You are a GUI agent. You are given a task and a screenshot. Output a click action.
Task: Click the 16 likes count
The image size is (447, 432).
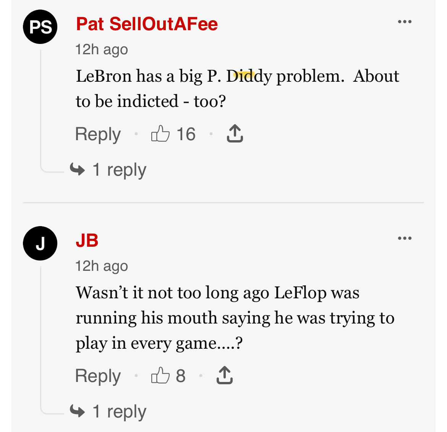pyautogui.click(x=186, y=134)
